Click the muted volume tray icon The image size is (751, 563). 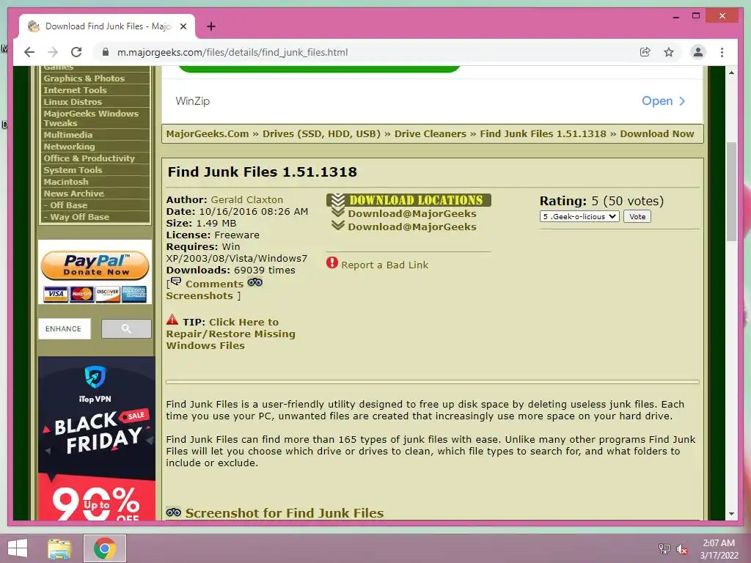coord(682,548)
